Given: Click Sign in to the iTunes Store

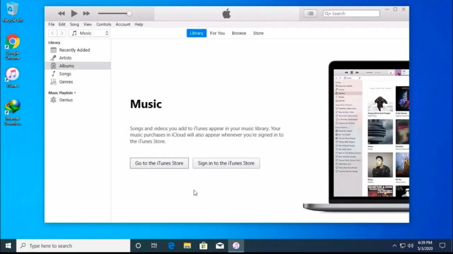Looking at the screenshot, I should pyautogui.click(x=226, y=163).
